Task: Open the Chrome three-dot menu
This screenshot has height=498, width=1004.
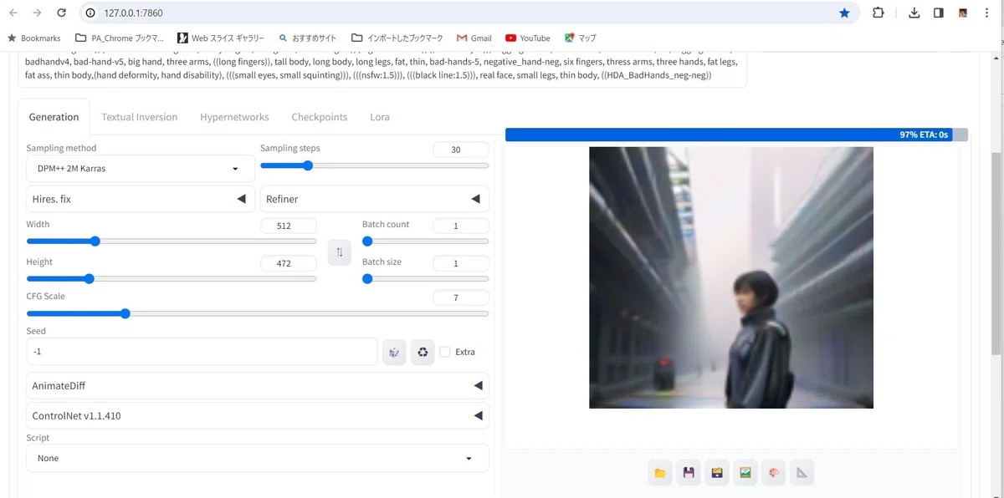Action: (x=988, y=13)
